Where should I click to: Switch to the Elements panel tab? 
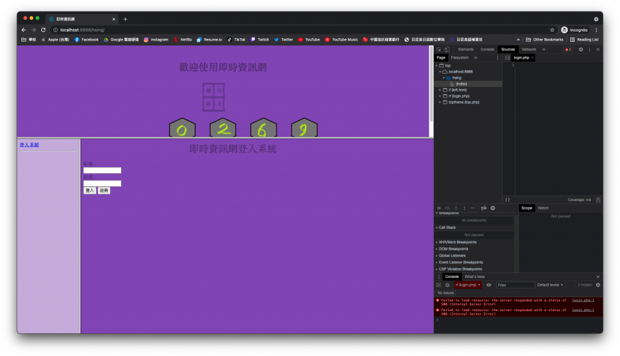(x=466, y=50)
